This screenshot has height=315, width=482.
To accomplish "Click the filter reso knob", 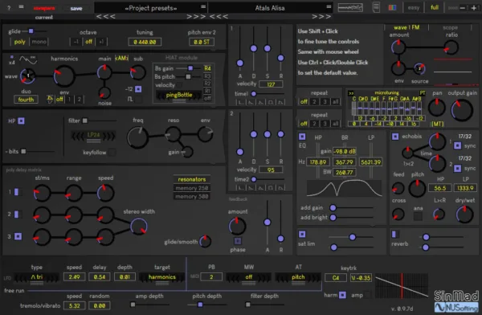I will (x=173, y=134).
